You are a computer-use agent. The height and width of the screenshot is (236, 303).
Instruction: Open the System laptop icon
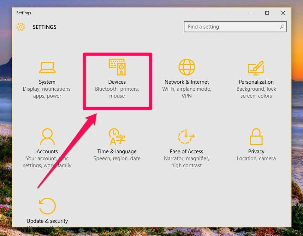click(x=47, y=67)
